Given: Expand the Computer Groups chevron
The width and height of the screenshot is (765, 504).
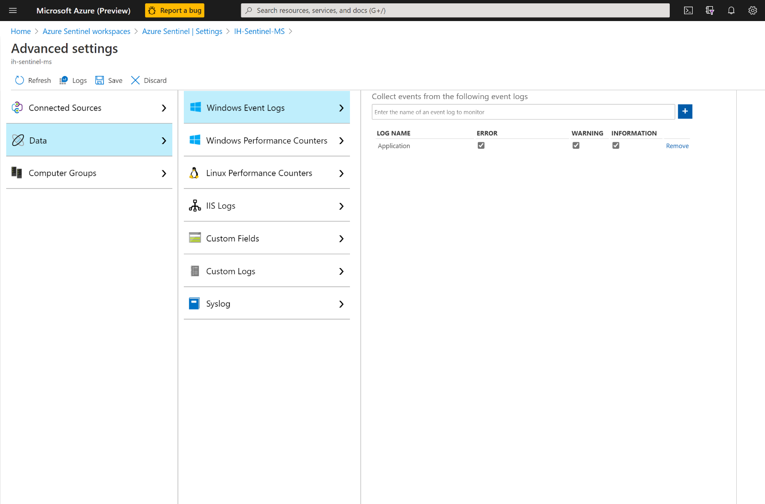Looking at the screenshot, I should [x=164, y=173].
